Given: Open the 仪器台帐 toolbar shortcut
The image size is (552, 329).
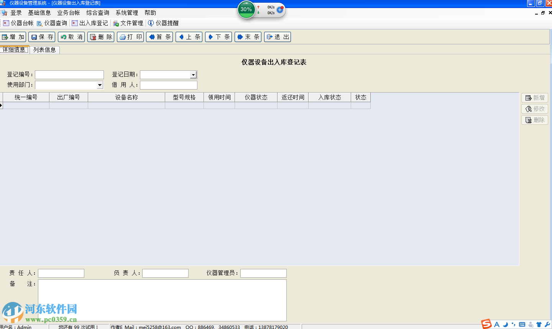Looking at the screenshot, I should click(x=18, y=23).
